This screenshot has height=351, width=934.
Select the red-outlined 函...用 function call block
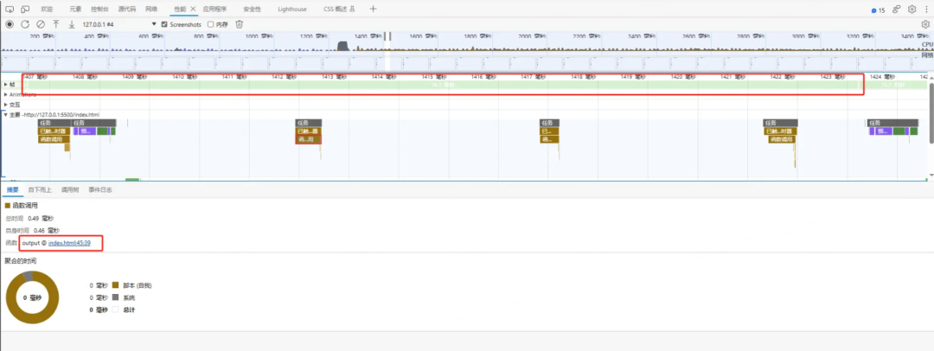point(309,139)
